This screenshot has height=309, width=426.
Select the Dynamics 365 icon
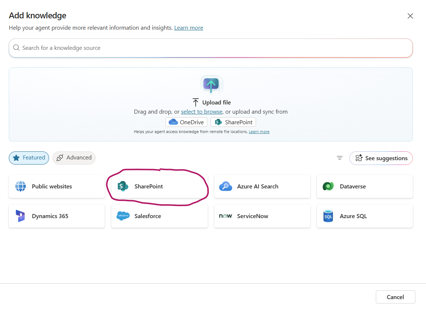[x=21, y=216]
